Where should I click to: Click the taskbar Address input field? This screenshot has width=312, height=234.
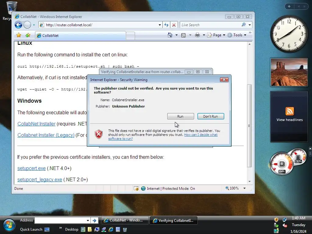[x=61, y=220]
